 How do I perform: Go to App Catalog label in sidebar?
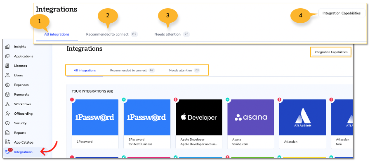[x=24, y=142]
